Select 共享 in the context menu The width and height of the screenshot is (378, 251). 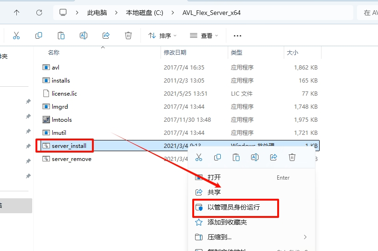click(252, 192)
